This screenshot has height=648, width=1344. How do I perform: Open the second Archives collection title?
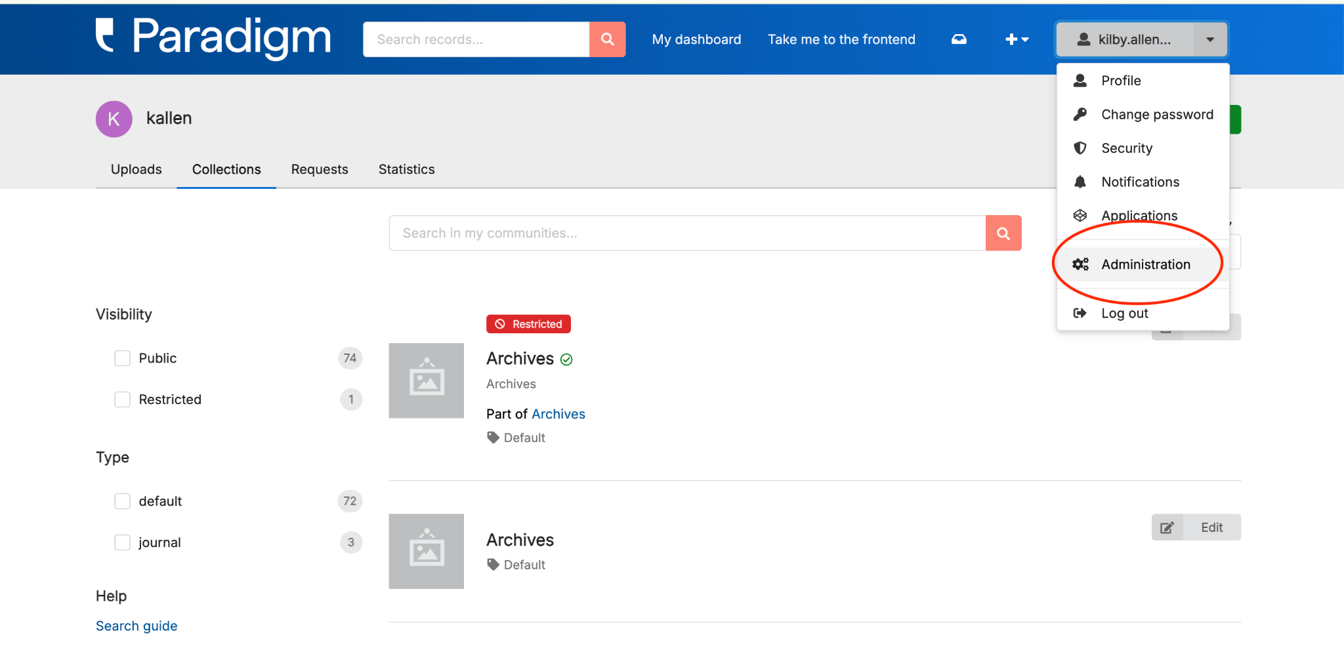(x=520, y=540)
